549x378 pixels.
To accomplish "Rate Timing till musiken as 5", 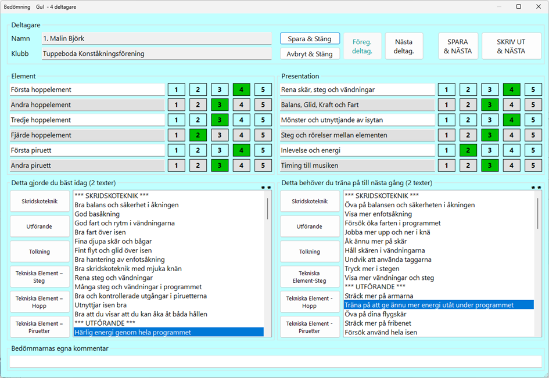I will [x=533, y=165].
